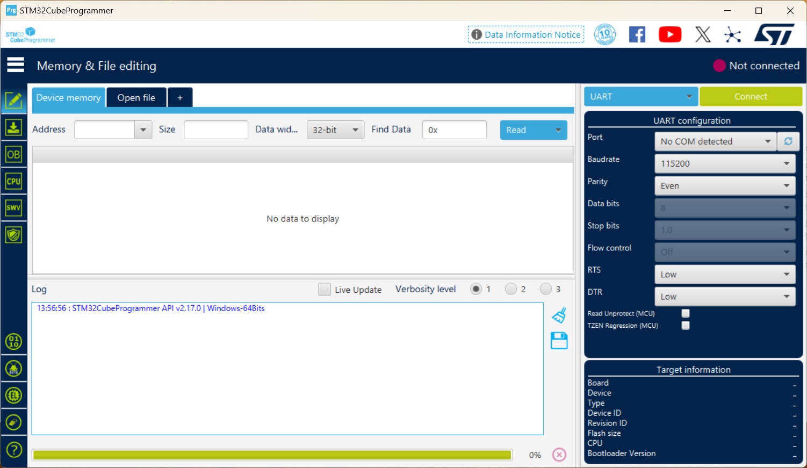The width and height of the screenshot is (807, 468).
Task: Open the UART interface dropdown
Action: (641, 97)
